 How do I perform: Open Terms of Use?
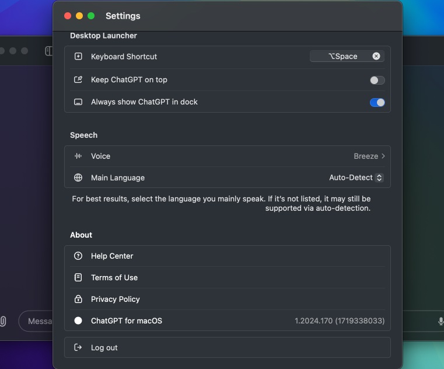click(114, 278)
